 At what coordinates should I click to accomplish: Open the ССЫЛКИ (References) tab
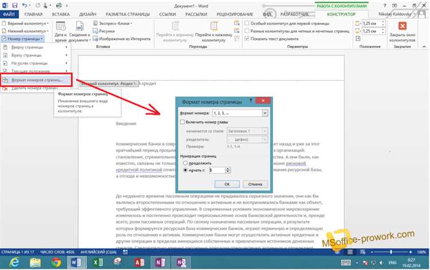[x=167, y=14]
